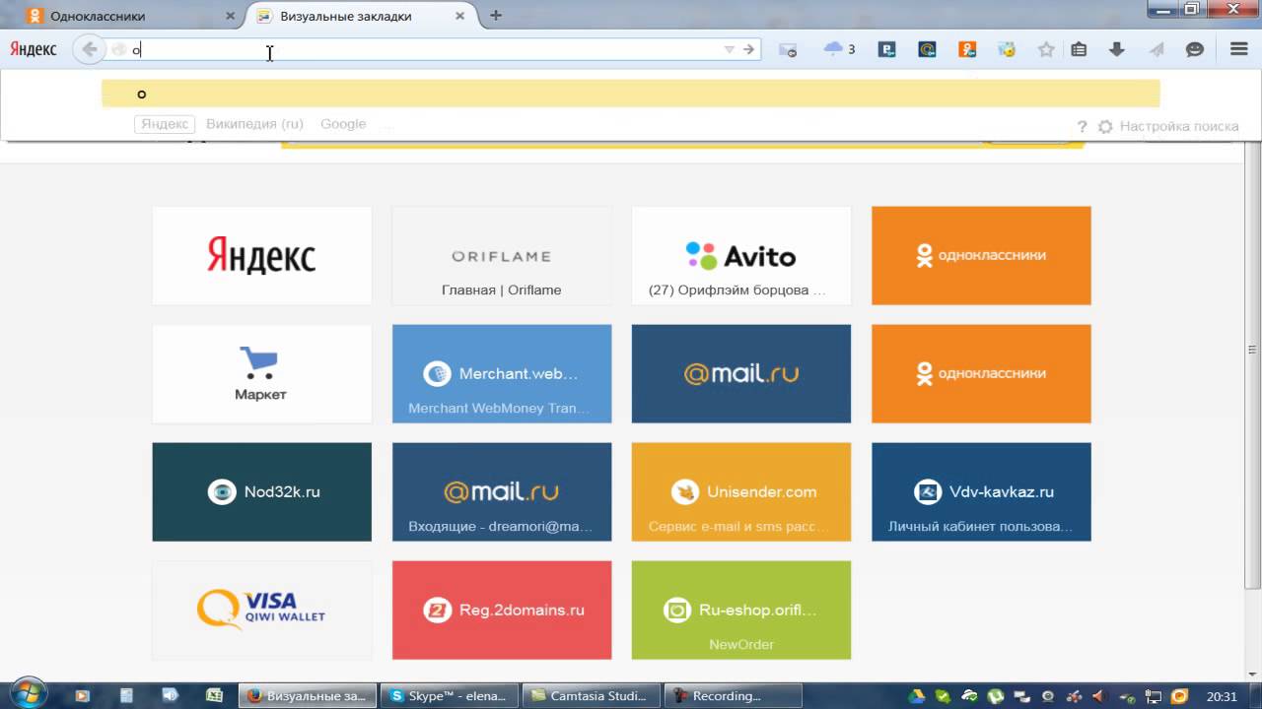This screenshot has width=1262, height=709.
Task: Open the downloads arrow icon
Action: 1117,49
